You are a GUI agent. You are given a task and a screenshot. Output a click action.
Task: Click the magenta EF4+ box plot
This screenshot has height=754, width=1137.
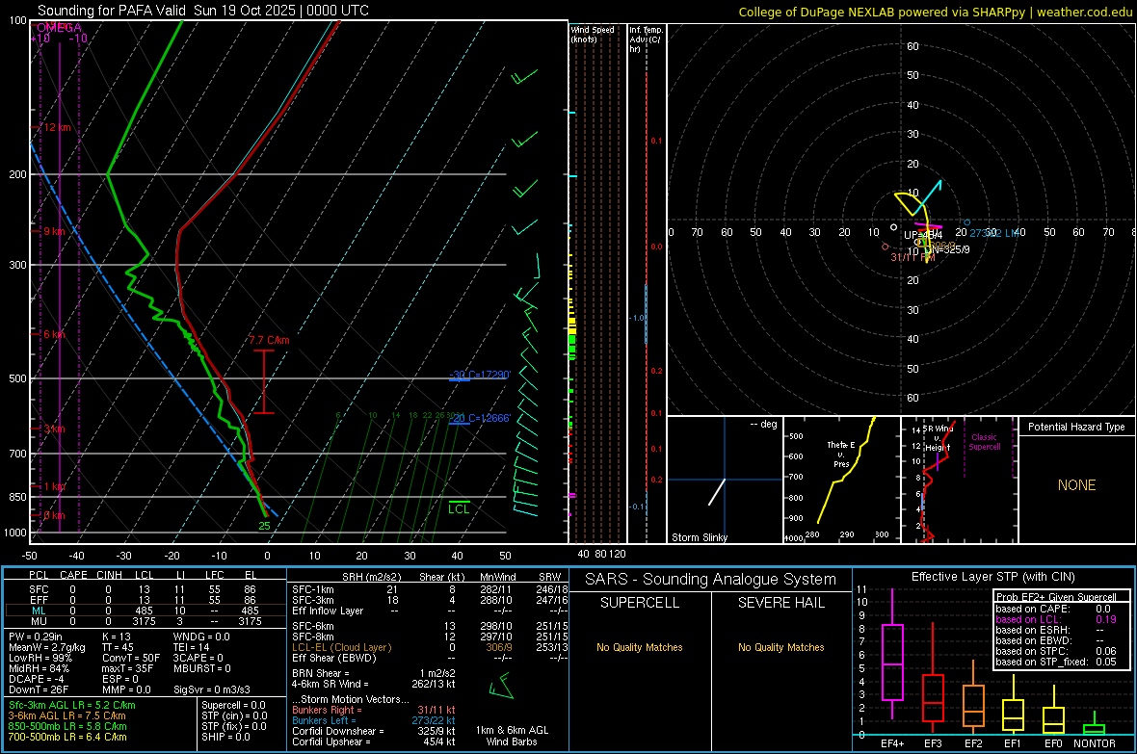pyautogui.click(x=892, y=654)
